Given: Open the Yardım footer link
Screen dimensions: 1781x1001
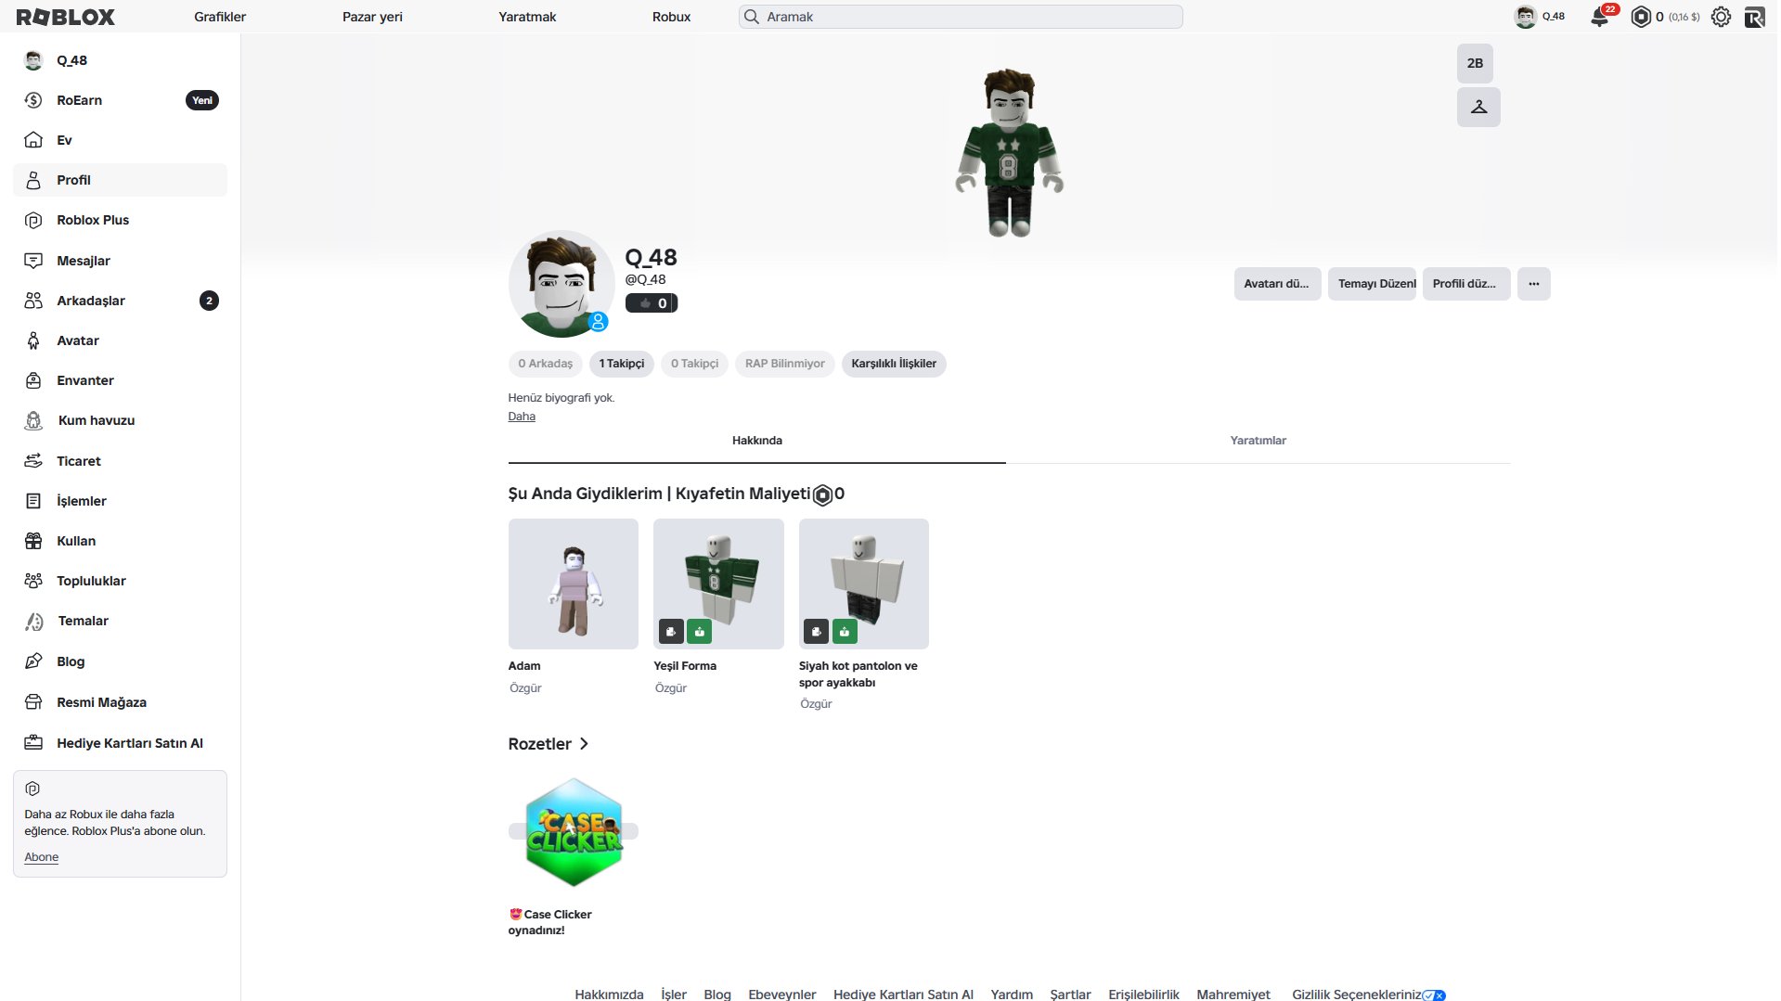Looking at the screenshot, I should [x=1012, y=994].
